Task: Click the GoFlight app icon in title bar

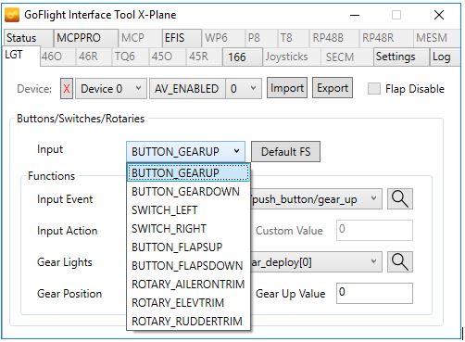Action: pyautogui.click(x=12, y=15)
